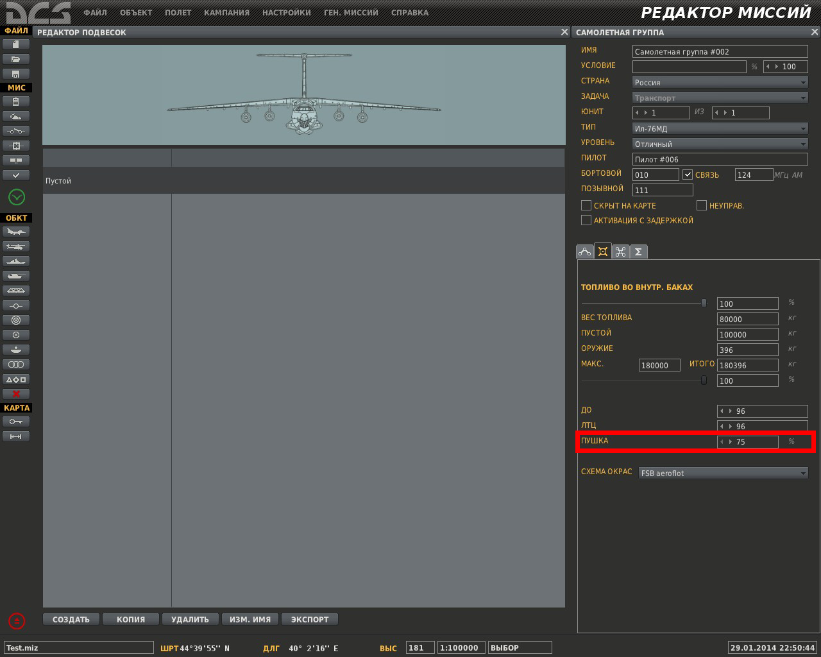Open the ПОЛЕТ menu
The image size is (821, 657).
pyautogui.click(x=178, y=12)
